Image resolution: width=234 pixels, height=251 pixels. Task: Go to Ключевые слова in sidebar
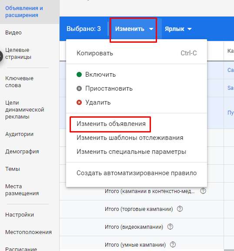click(19, 82)
